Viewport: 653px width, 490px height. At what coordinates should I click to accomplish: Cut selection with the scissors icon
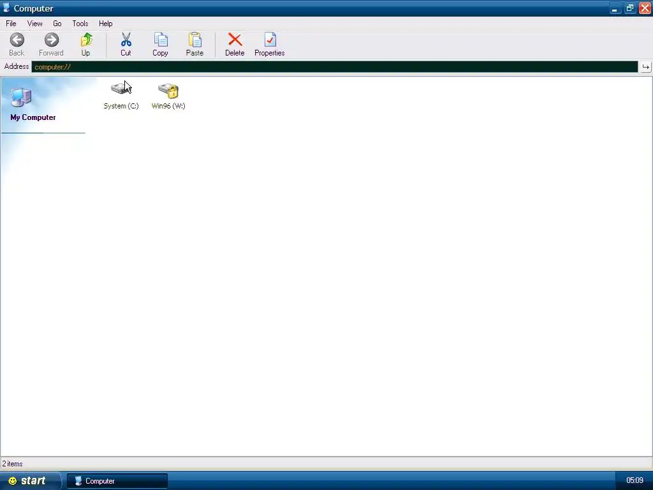coord(126,45)
